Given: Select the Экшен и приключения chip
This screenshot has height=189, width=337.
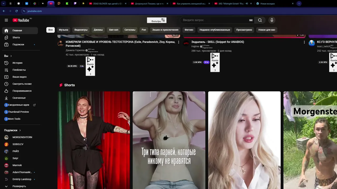Looking at the screenshot, I should tap(165, 30).
